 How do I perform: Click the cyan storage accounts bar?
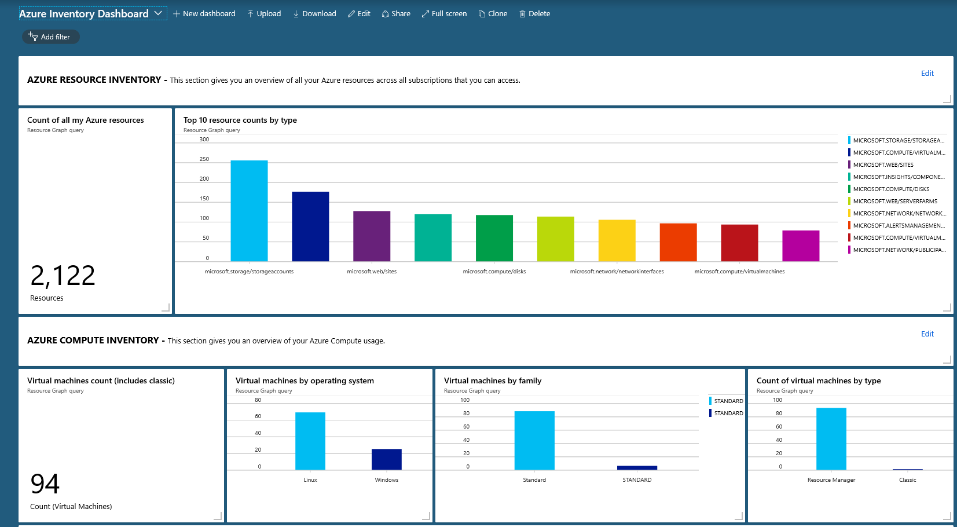(x=249, y=208)
